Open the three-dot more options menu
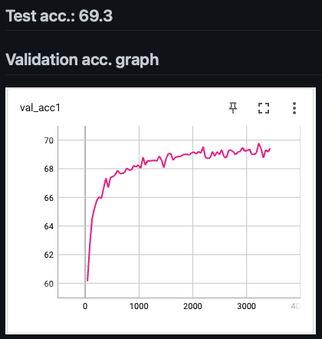Viewport: 322px width, 339px height. click(294, 108)
